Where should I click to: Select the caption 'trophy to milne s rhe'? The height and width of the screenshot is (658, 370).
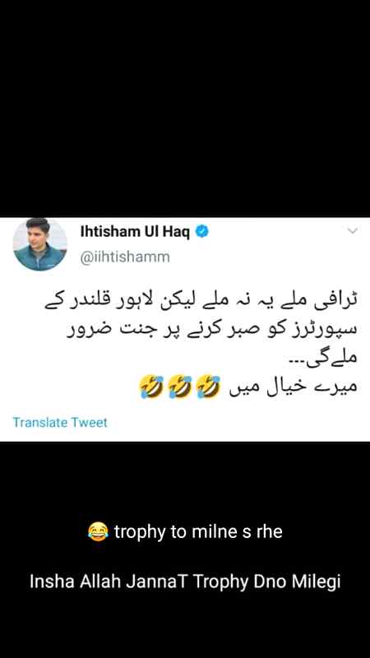(x=198, y=532)
